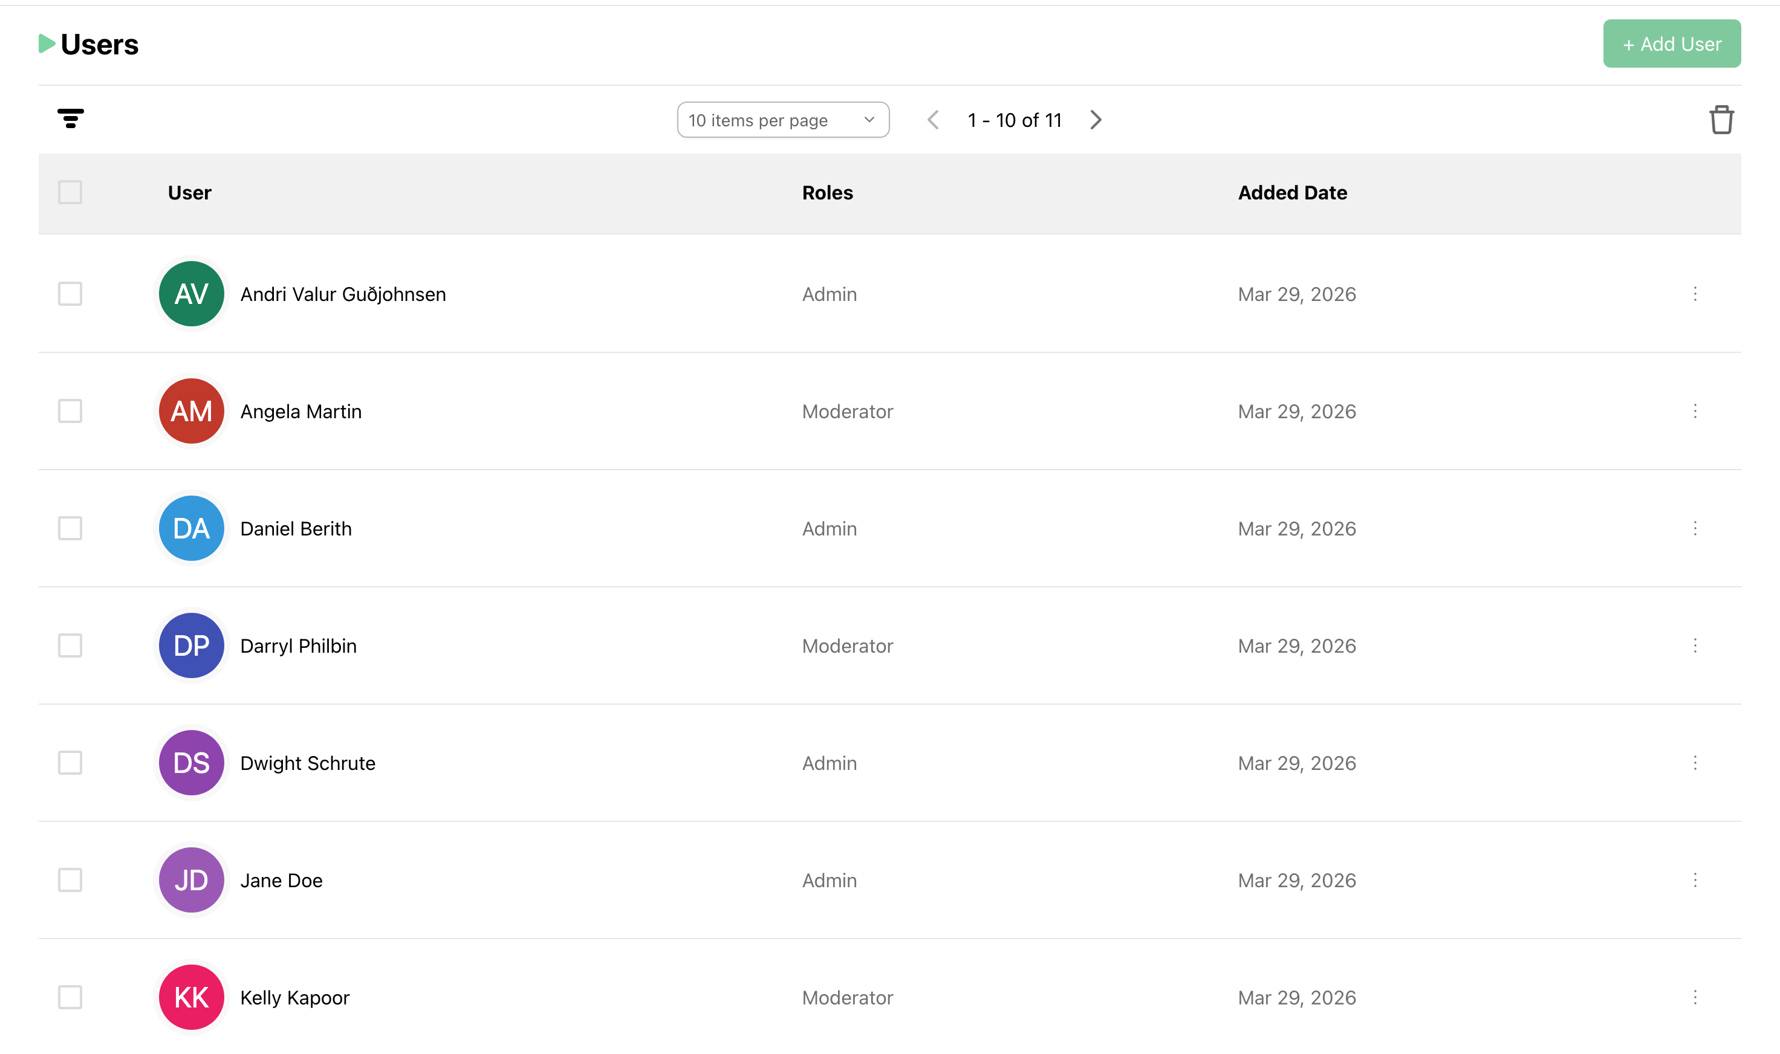Click the Add User button
This screenshot has width=1780, height=1054.
[1671, 44]
